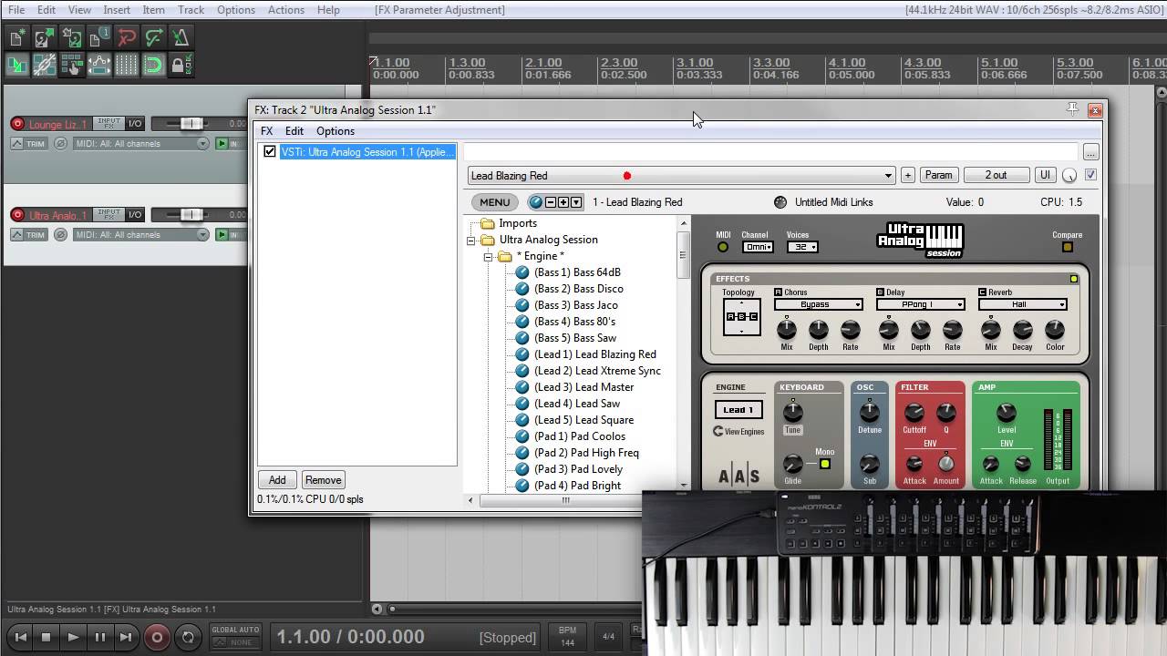The height and width of the screenshot is (656, 1167).
Task: Select (Lead 3) Lead Master preset
Action: click(x=583, y=387)
